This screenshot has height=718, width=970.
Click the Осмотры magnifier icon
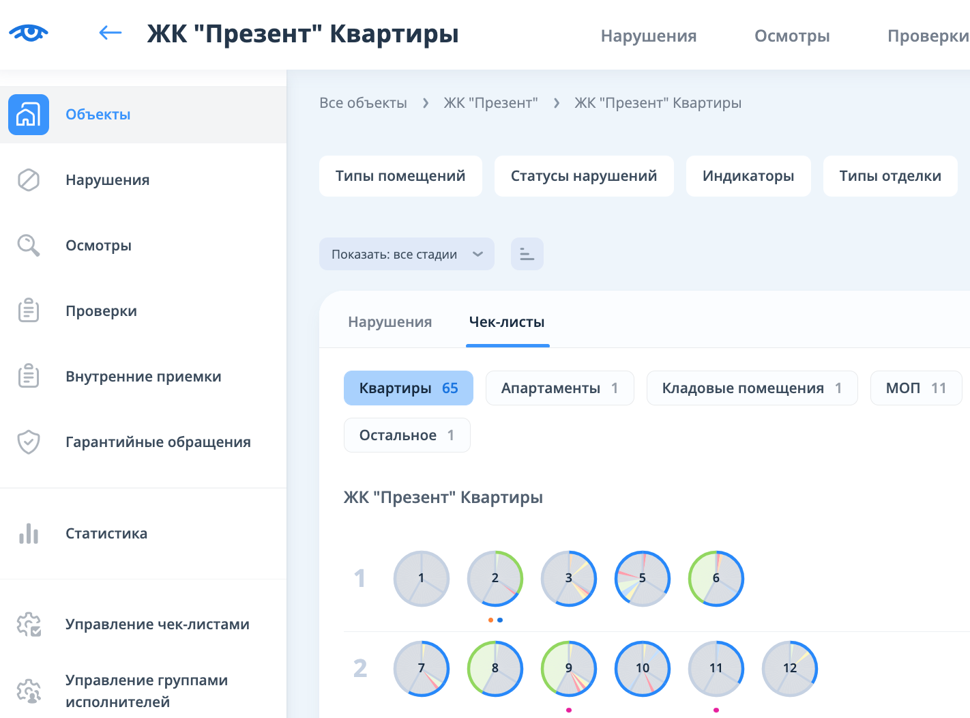click(29, 246)
